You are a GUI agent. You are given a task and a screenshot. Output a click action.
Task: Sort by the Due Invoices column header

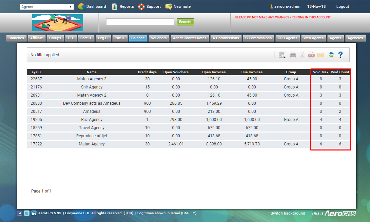(x=252, y=72)
